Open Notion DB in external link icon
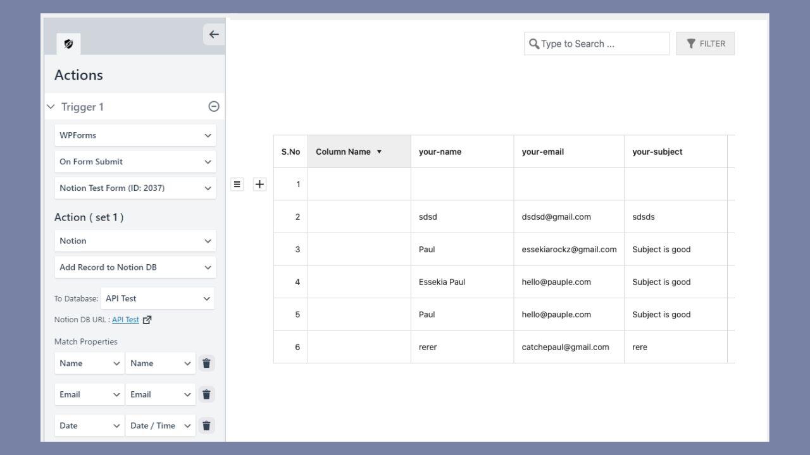This screenshot has width=810, height=455. click(x=147, y=320)
